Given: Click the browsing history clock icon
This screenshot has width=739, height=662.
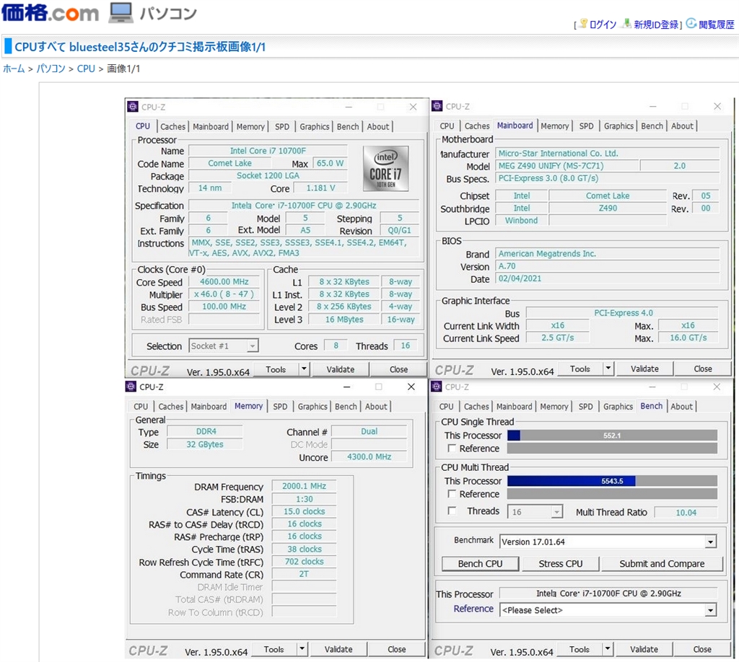Looking at the screenshot, I should [x=691, y=24].
